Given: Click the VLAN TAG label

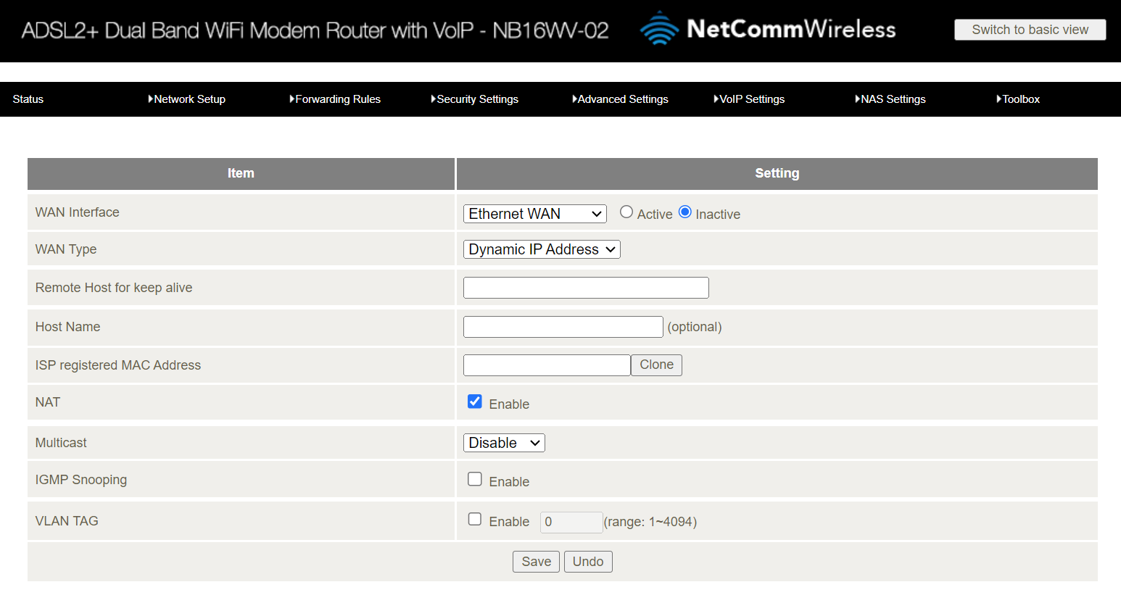Looking at the screenshot, I should [67, 521].
